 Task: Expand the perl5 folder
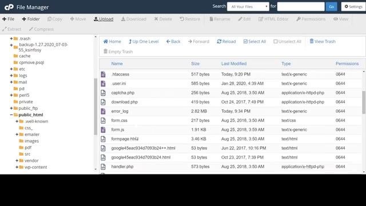(11, 95)
